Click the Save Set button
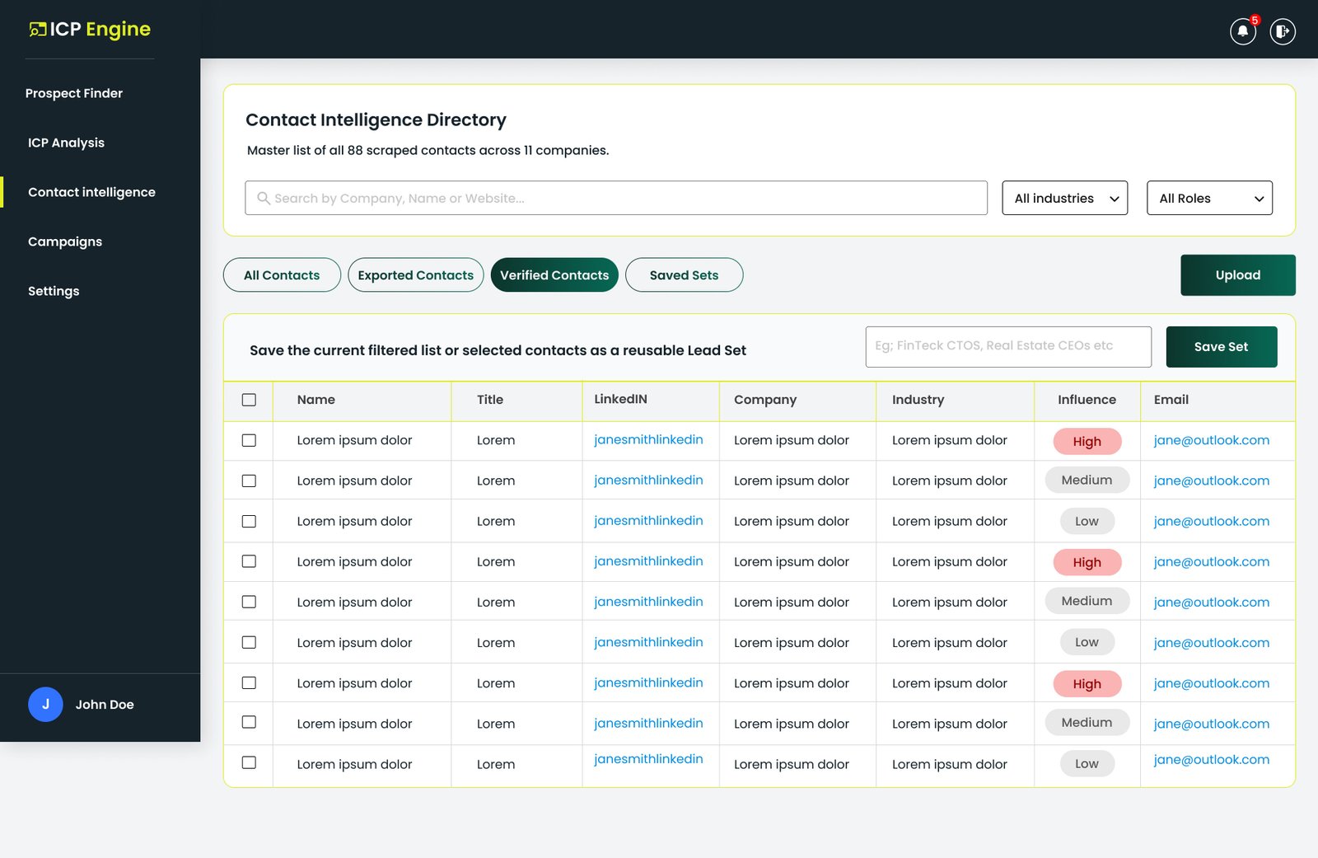Screen dimensions: 1318x858 click(1221, 347)
